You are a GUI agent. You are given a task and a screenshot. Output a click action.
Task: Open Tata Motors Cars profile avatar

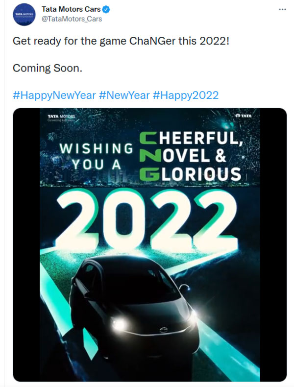click(24, 15)
